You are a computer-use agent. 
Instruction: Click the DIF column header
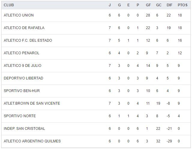click(x=169, y=5)
